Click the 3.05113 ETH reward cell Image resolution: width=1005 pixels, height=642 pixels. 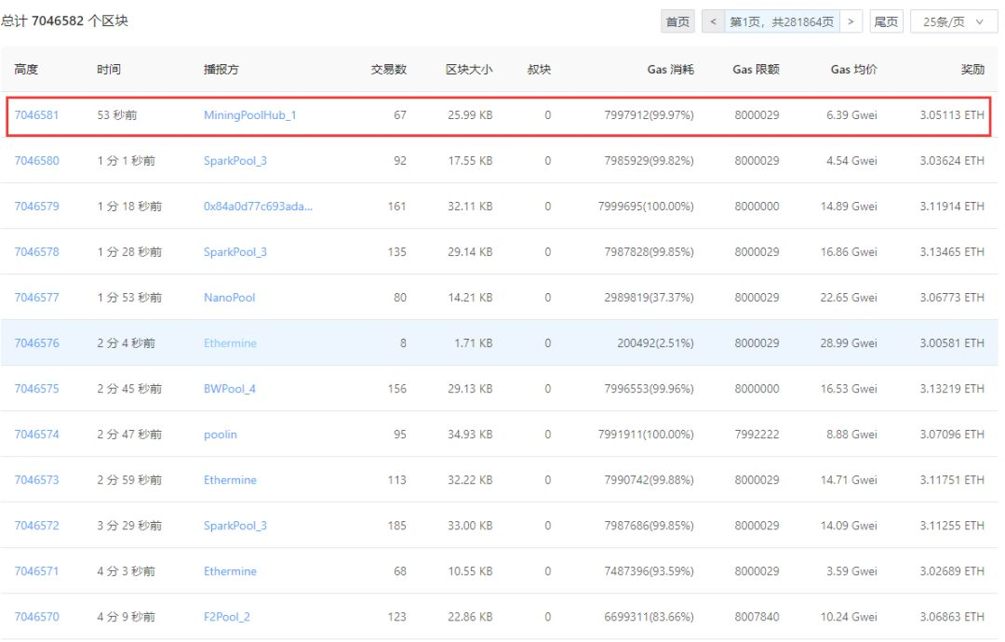tap(952, 115)
